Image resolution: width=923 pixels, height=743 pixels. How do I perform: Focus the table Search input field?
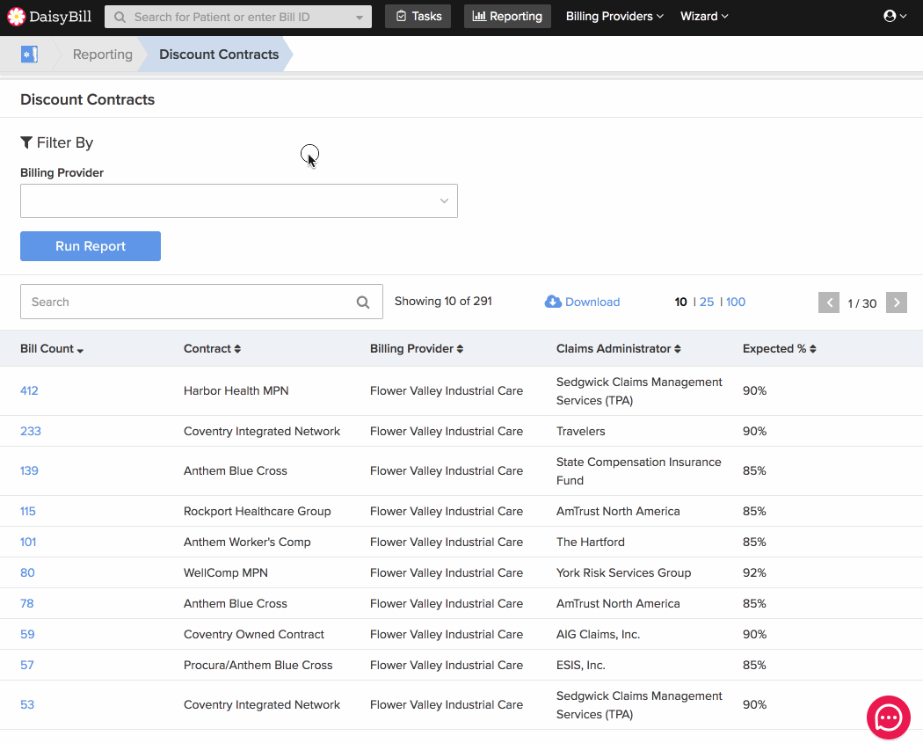[201, 302]
